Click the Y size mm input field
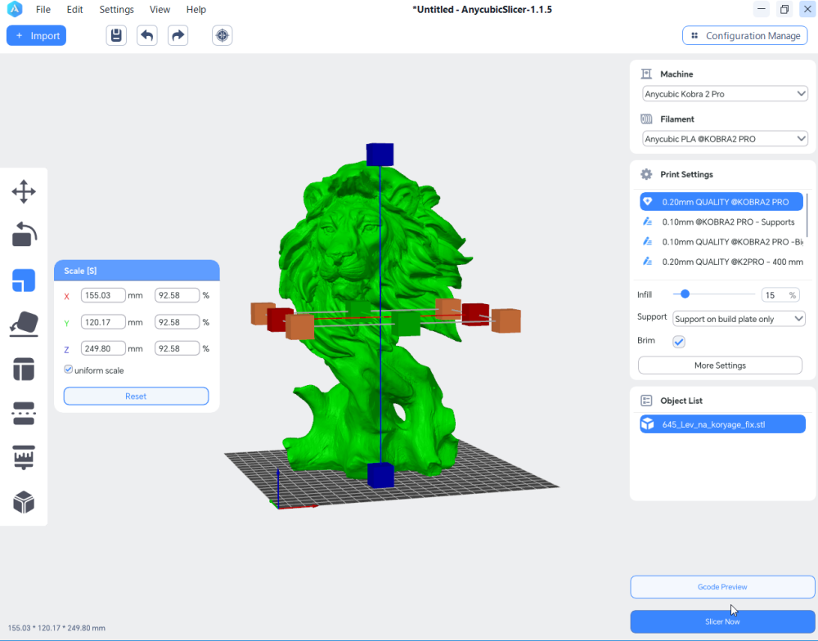The image size is (818, 641). point(103,322)
